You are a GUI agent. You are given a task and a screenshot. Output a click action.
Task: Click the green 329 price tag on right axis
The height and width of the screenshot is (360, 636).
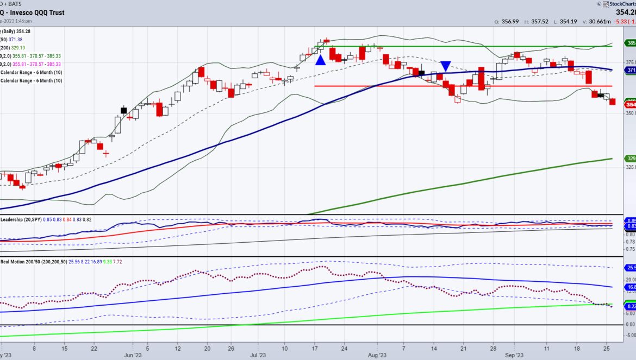click(x=631, y=159)
